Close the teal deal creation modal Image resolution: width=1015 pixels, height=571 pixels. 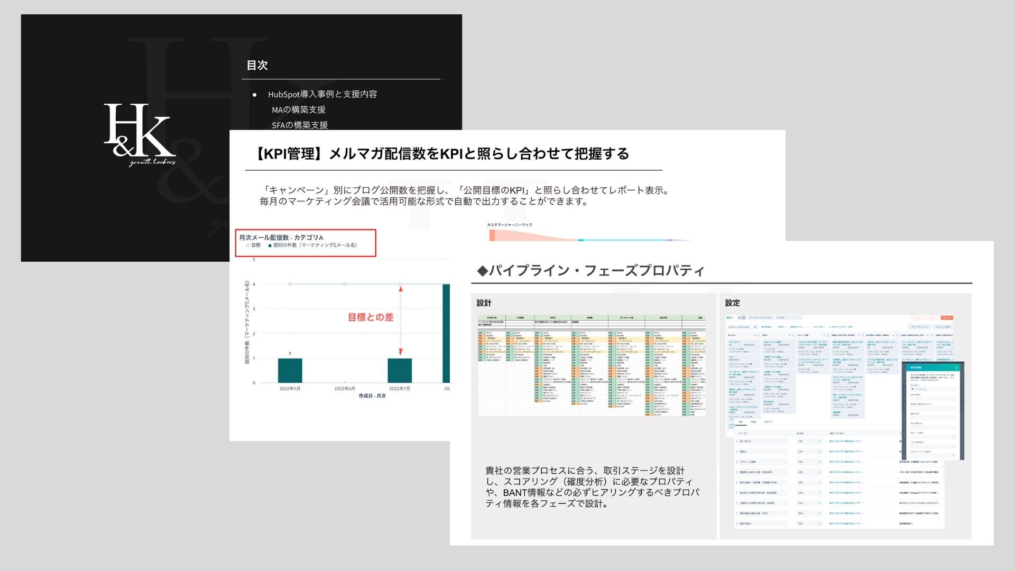pyautogui.click(x=956, y=367)
